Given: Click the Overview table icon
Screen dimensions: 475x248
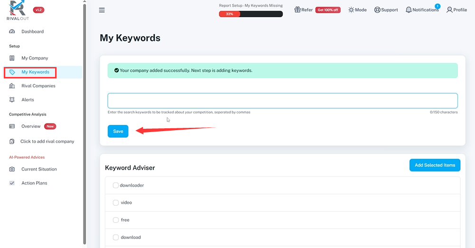Looking at the screenshot, I should click(12, 126).
